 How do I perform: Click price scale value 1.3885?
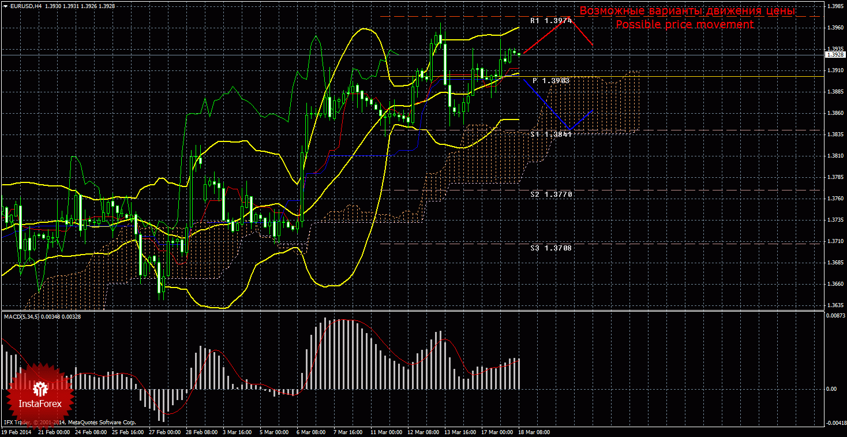click(x=835, y=92)
